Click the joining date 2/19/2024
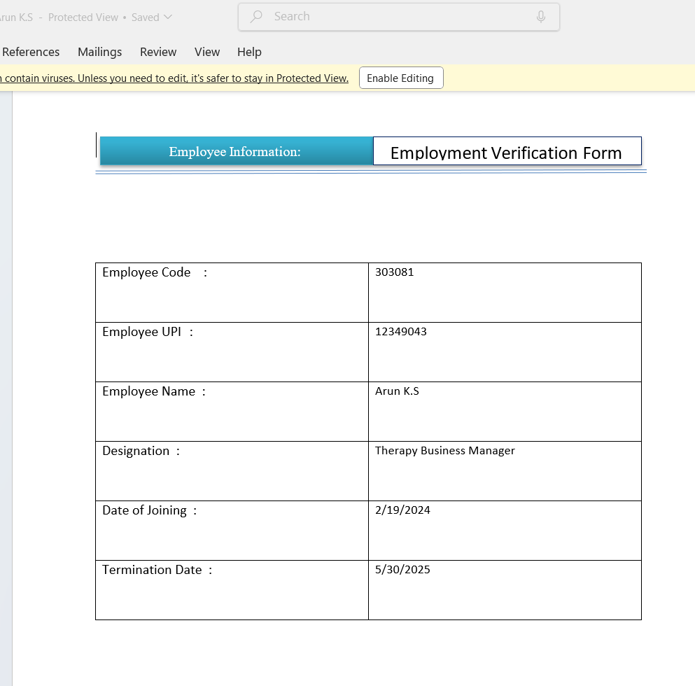 tap(402, 510)
